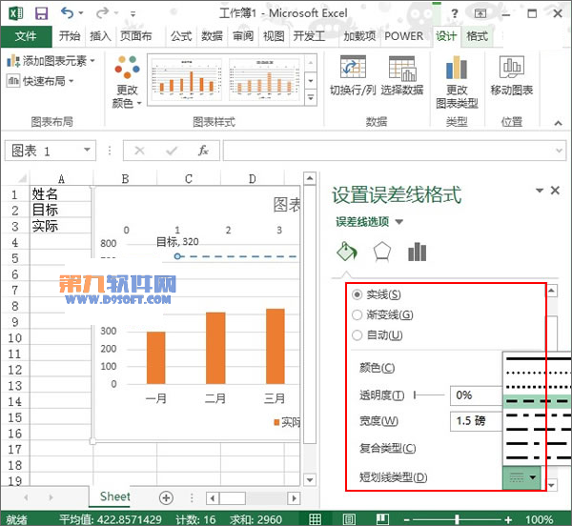
Task: Open the 添加图表元素 dropdown
Action: 51,61
